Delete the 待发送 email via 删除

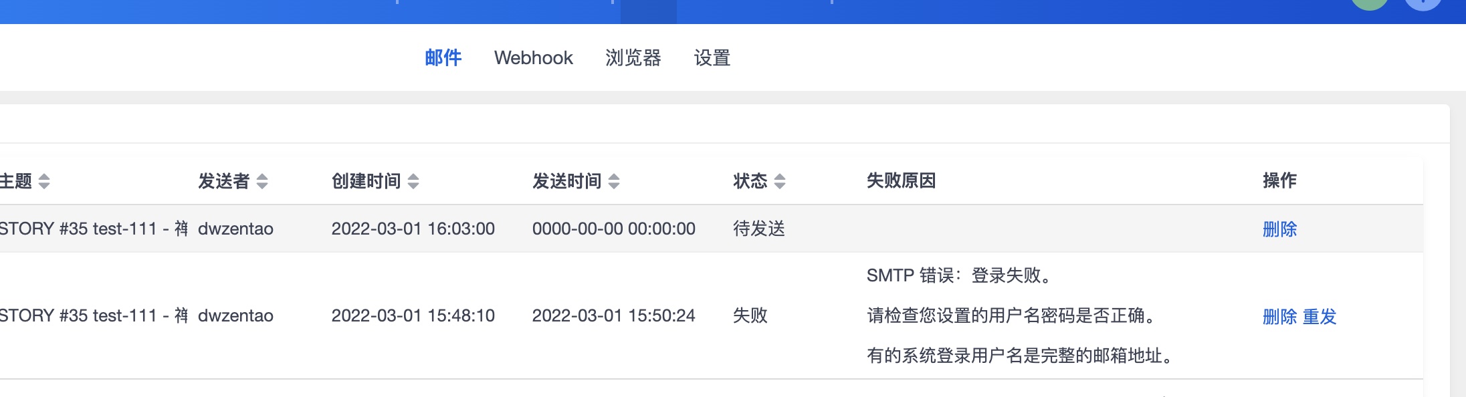point(1279,229)
